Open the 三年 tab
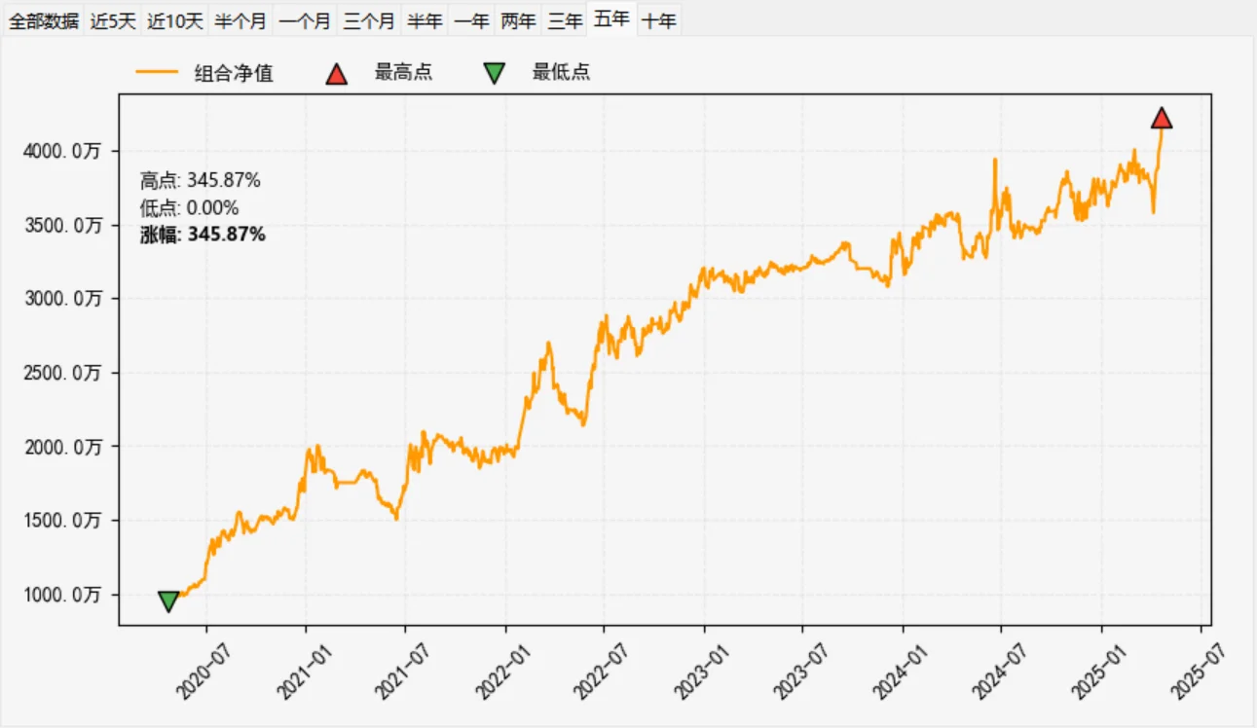The image size is (1257, 728). point(565,20)
